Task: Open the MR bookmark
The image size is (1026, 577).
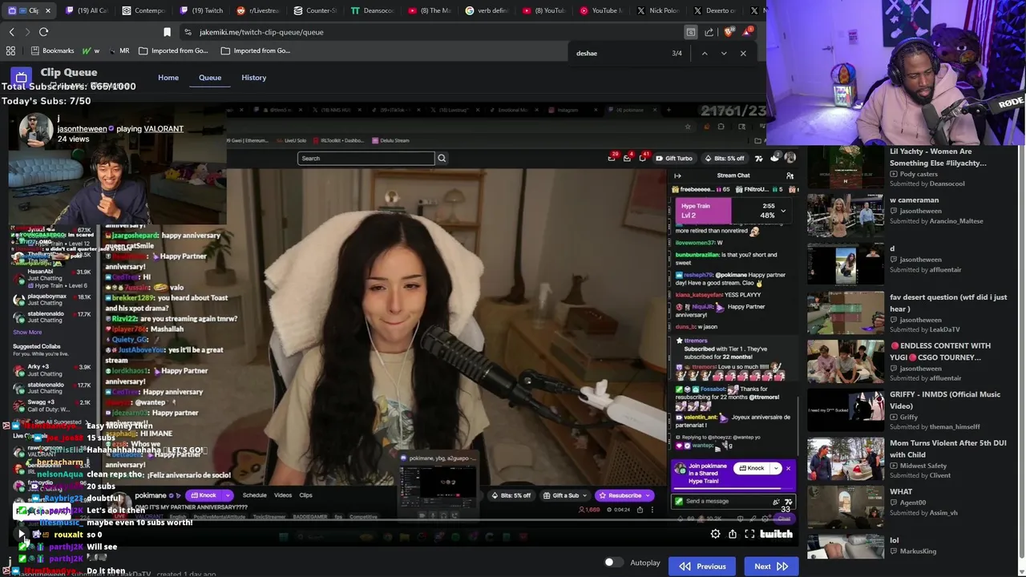Action: [x=119, y=50]
